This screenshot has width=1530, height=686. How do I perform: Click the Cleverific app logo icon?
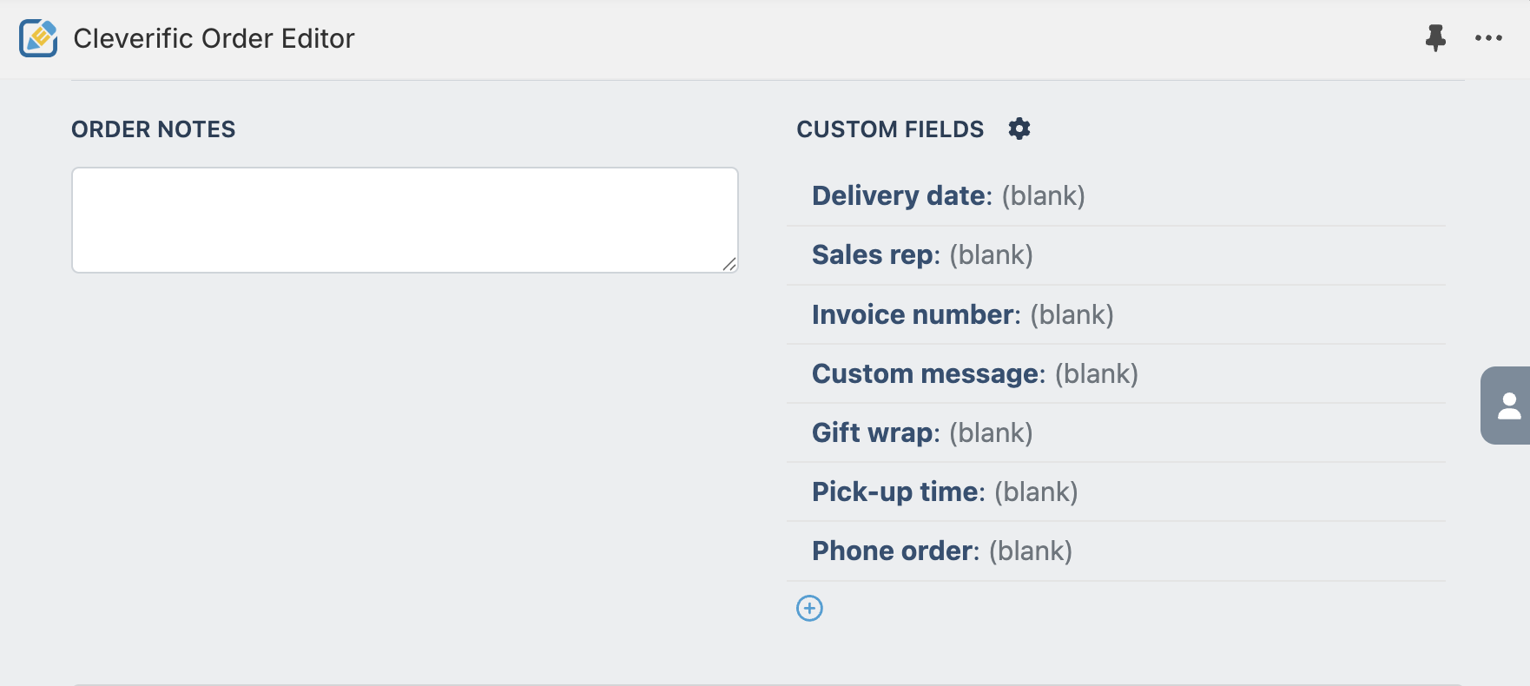38,38
